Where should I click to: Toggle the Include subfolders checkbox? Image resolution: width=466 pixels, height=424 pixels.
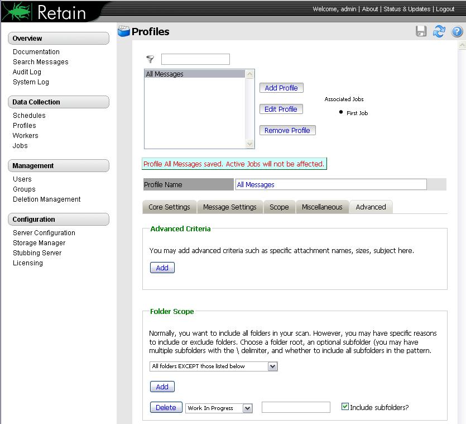[345, 407]
